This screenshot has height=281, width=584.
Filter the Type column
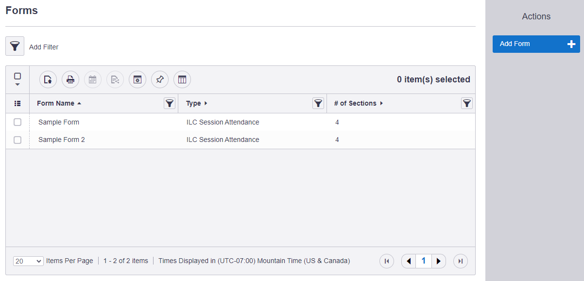[318, 103]
